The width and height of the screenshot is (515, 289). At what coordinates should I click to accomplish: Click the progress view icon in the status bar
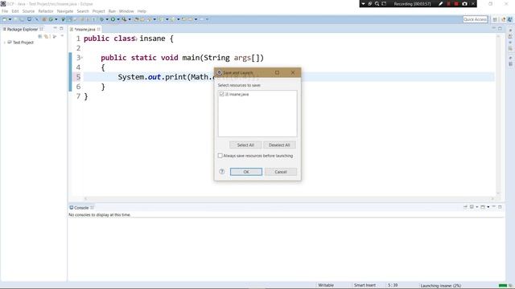pyautogui.click(x=510, y=286)
